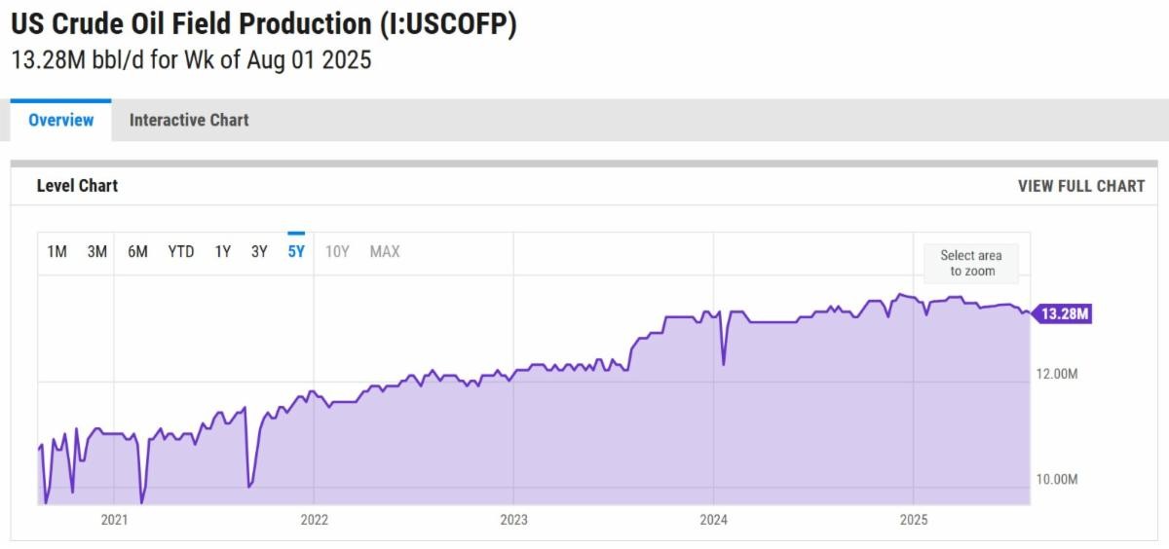The image size is (1169, 549).
Task: Click the 10Y range option
Action: pyautogui.click(x=337, y=252)
